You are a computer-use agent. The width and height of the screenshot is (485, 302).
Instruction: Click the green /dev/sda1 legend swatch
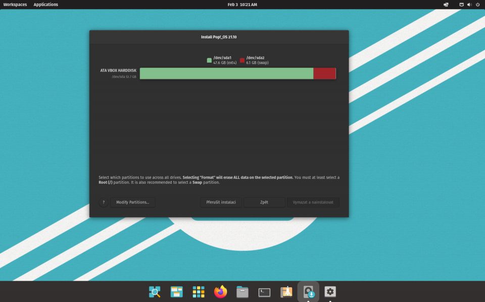click(209, 60)
